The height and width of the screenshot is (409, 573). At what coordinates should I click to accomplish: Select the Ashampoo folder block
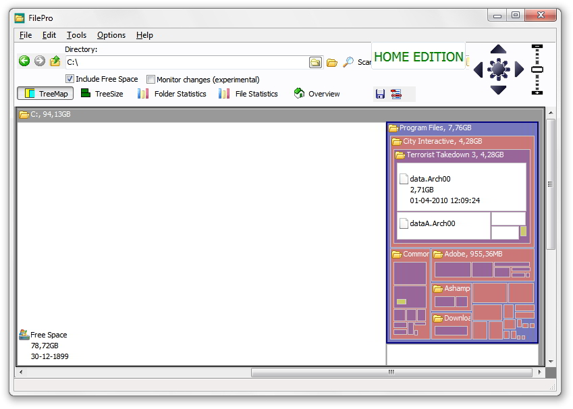452,296
